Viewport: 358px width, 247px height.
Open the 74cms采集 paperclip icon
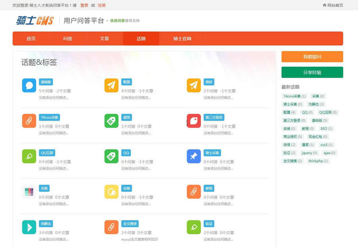29,121
